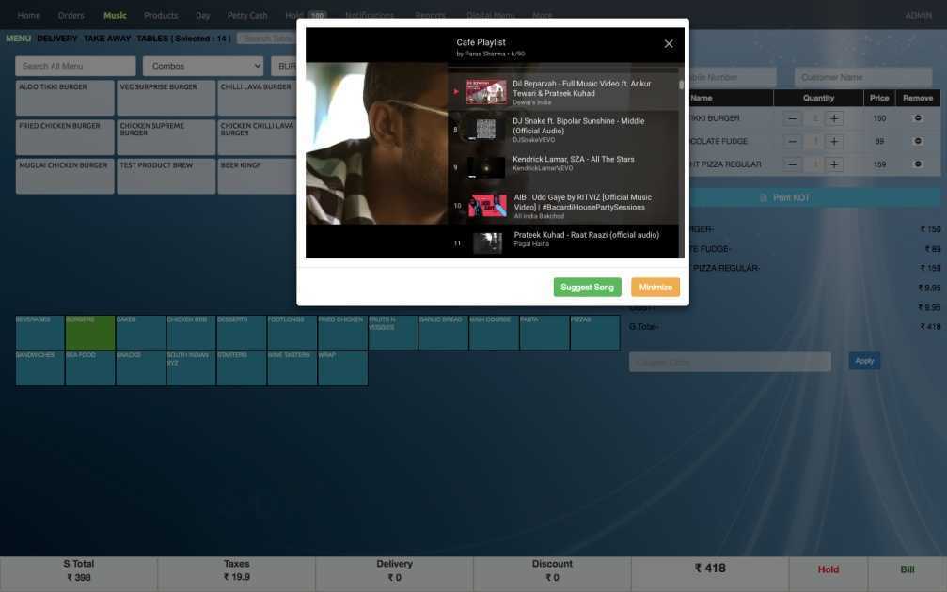947x592 pixels.
Task: Minimize the Cafe Playlist player
Action: 655,287
